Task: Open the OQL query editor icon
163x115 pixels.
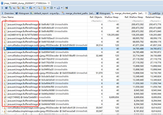Action: 14,8
